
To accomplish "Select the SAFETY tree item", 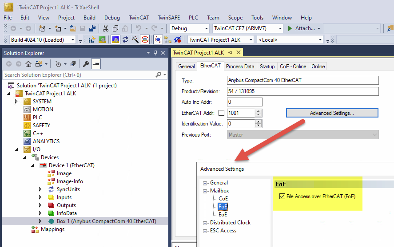I will 41,125.
